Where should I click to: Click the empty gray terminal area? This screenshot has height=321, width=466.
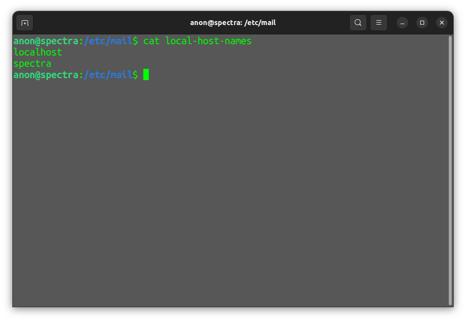pyautogui.click(x=231, y=193)
